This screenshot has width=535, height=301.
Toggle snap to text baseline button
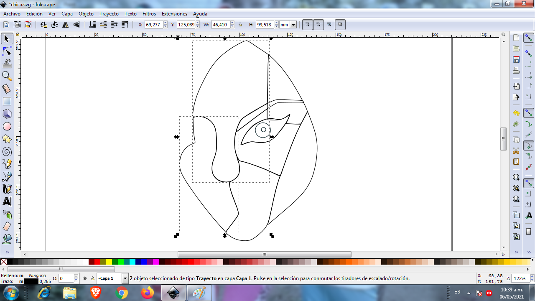click(529, 215)
